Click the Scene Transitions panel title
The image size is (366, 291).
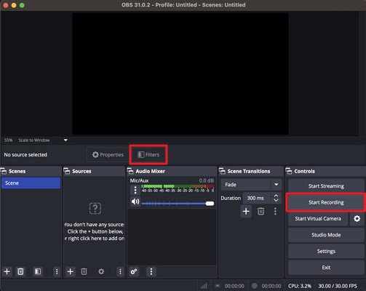[x=249, y=171]
